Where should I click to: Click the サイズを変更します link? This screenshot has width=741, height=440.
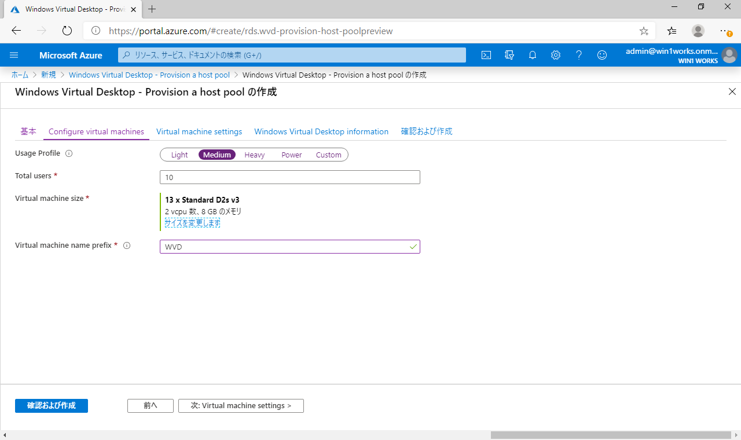[x=192, y=223]
